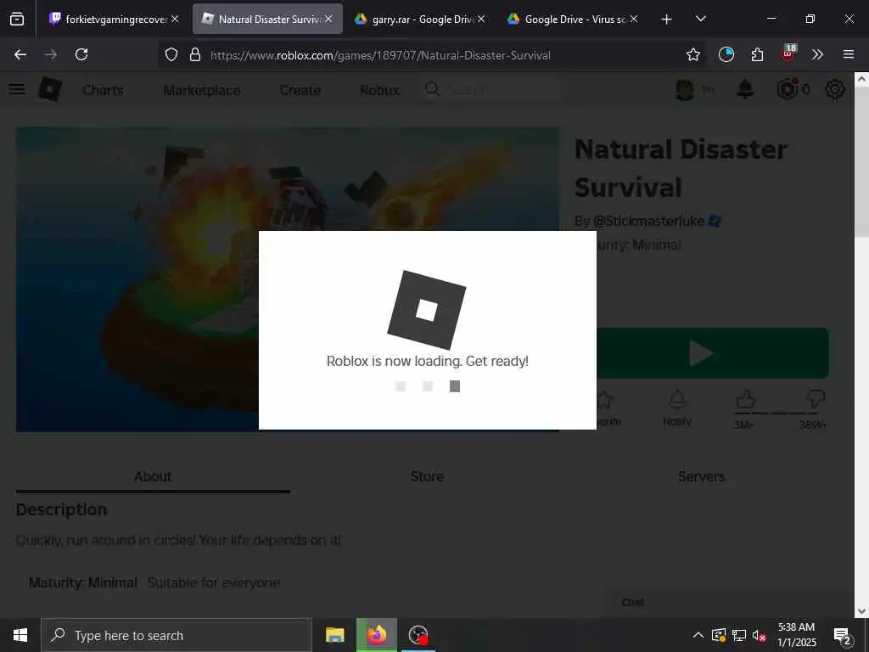Show hidden system tray icons
The height and width of the screenshot is (652, 869).
698,635
